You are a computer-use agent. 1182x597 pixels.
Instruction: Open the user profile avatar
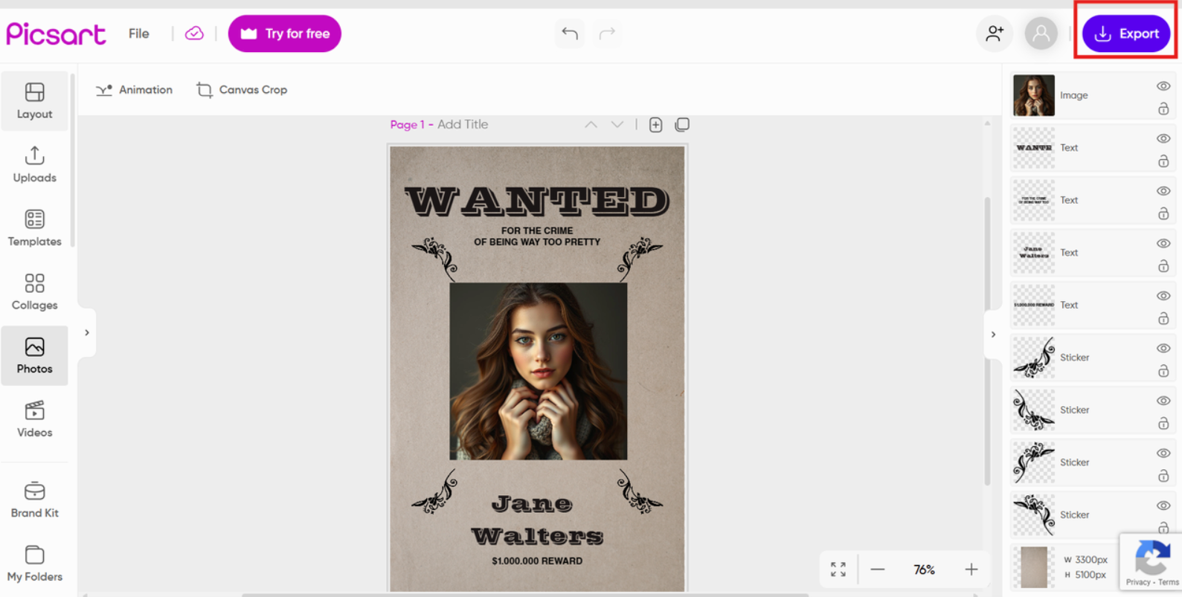1041,33
